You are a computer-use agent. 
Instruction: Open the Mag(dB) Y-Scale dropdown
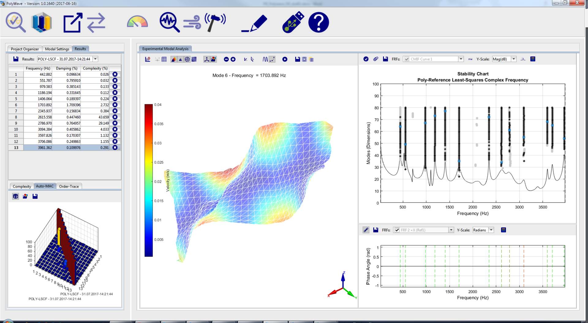[514, 59]
